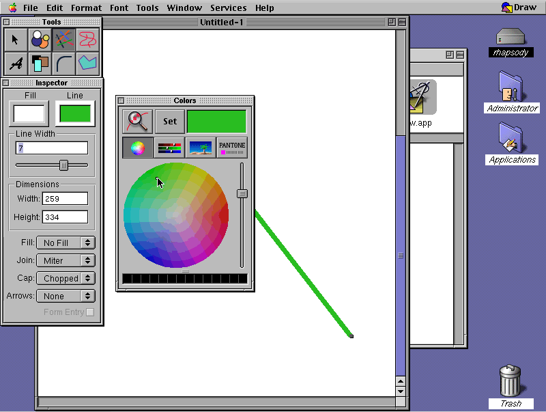546x412 pixels.
Task: Click the vertical scrollbar thumb of Untitled-1
Action: coord(401,256)
